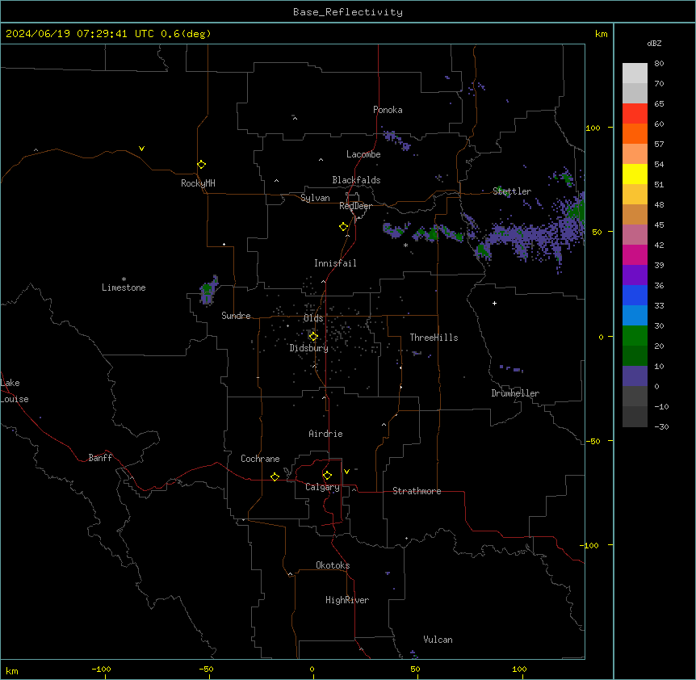
Task: Click the HighRiver label
Action: (x=347, y=600)
